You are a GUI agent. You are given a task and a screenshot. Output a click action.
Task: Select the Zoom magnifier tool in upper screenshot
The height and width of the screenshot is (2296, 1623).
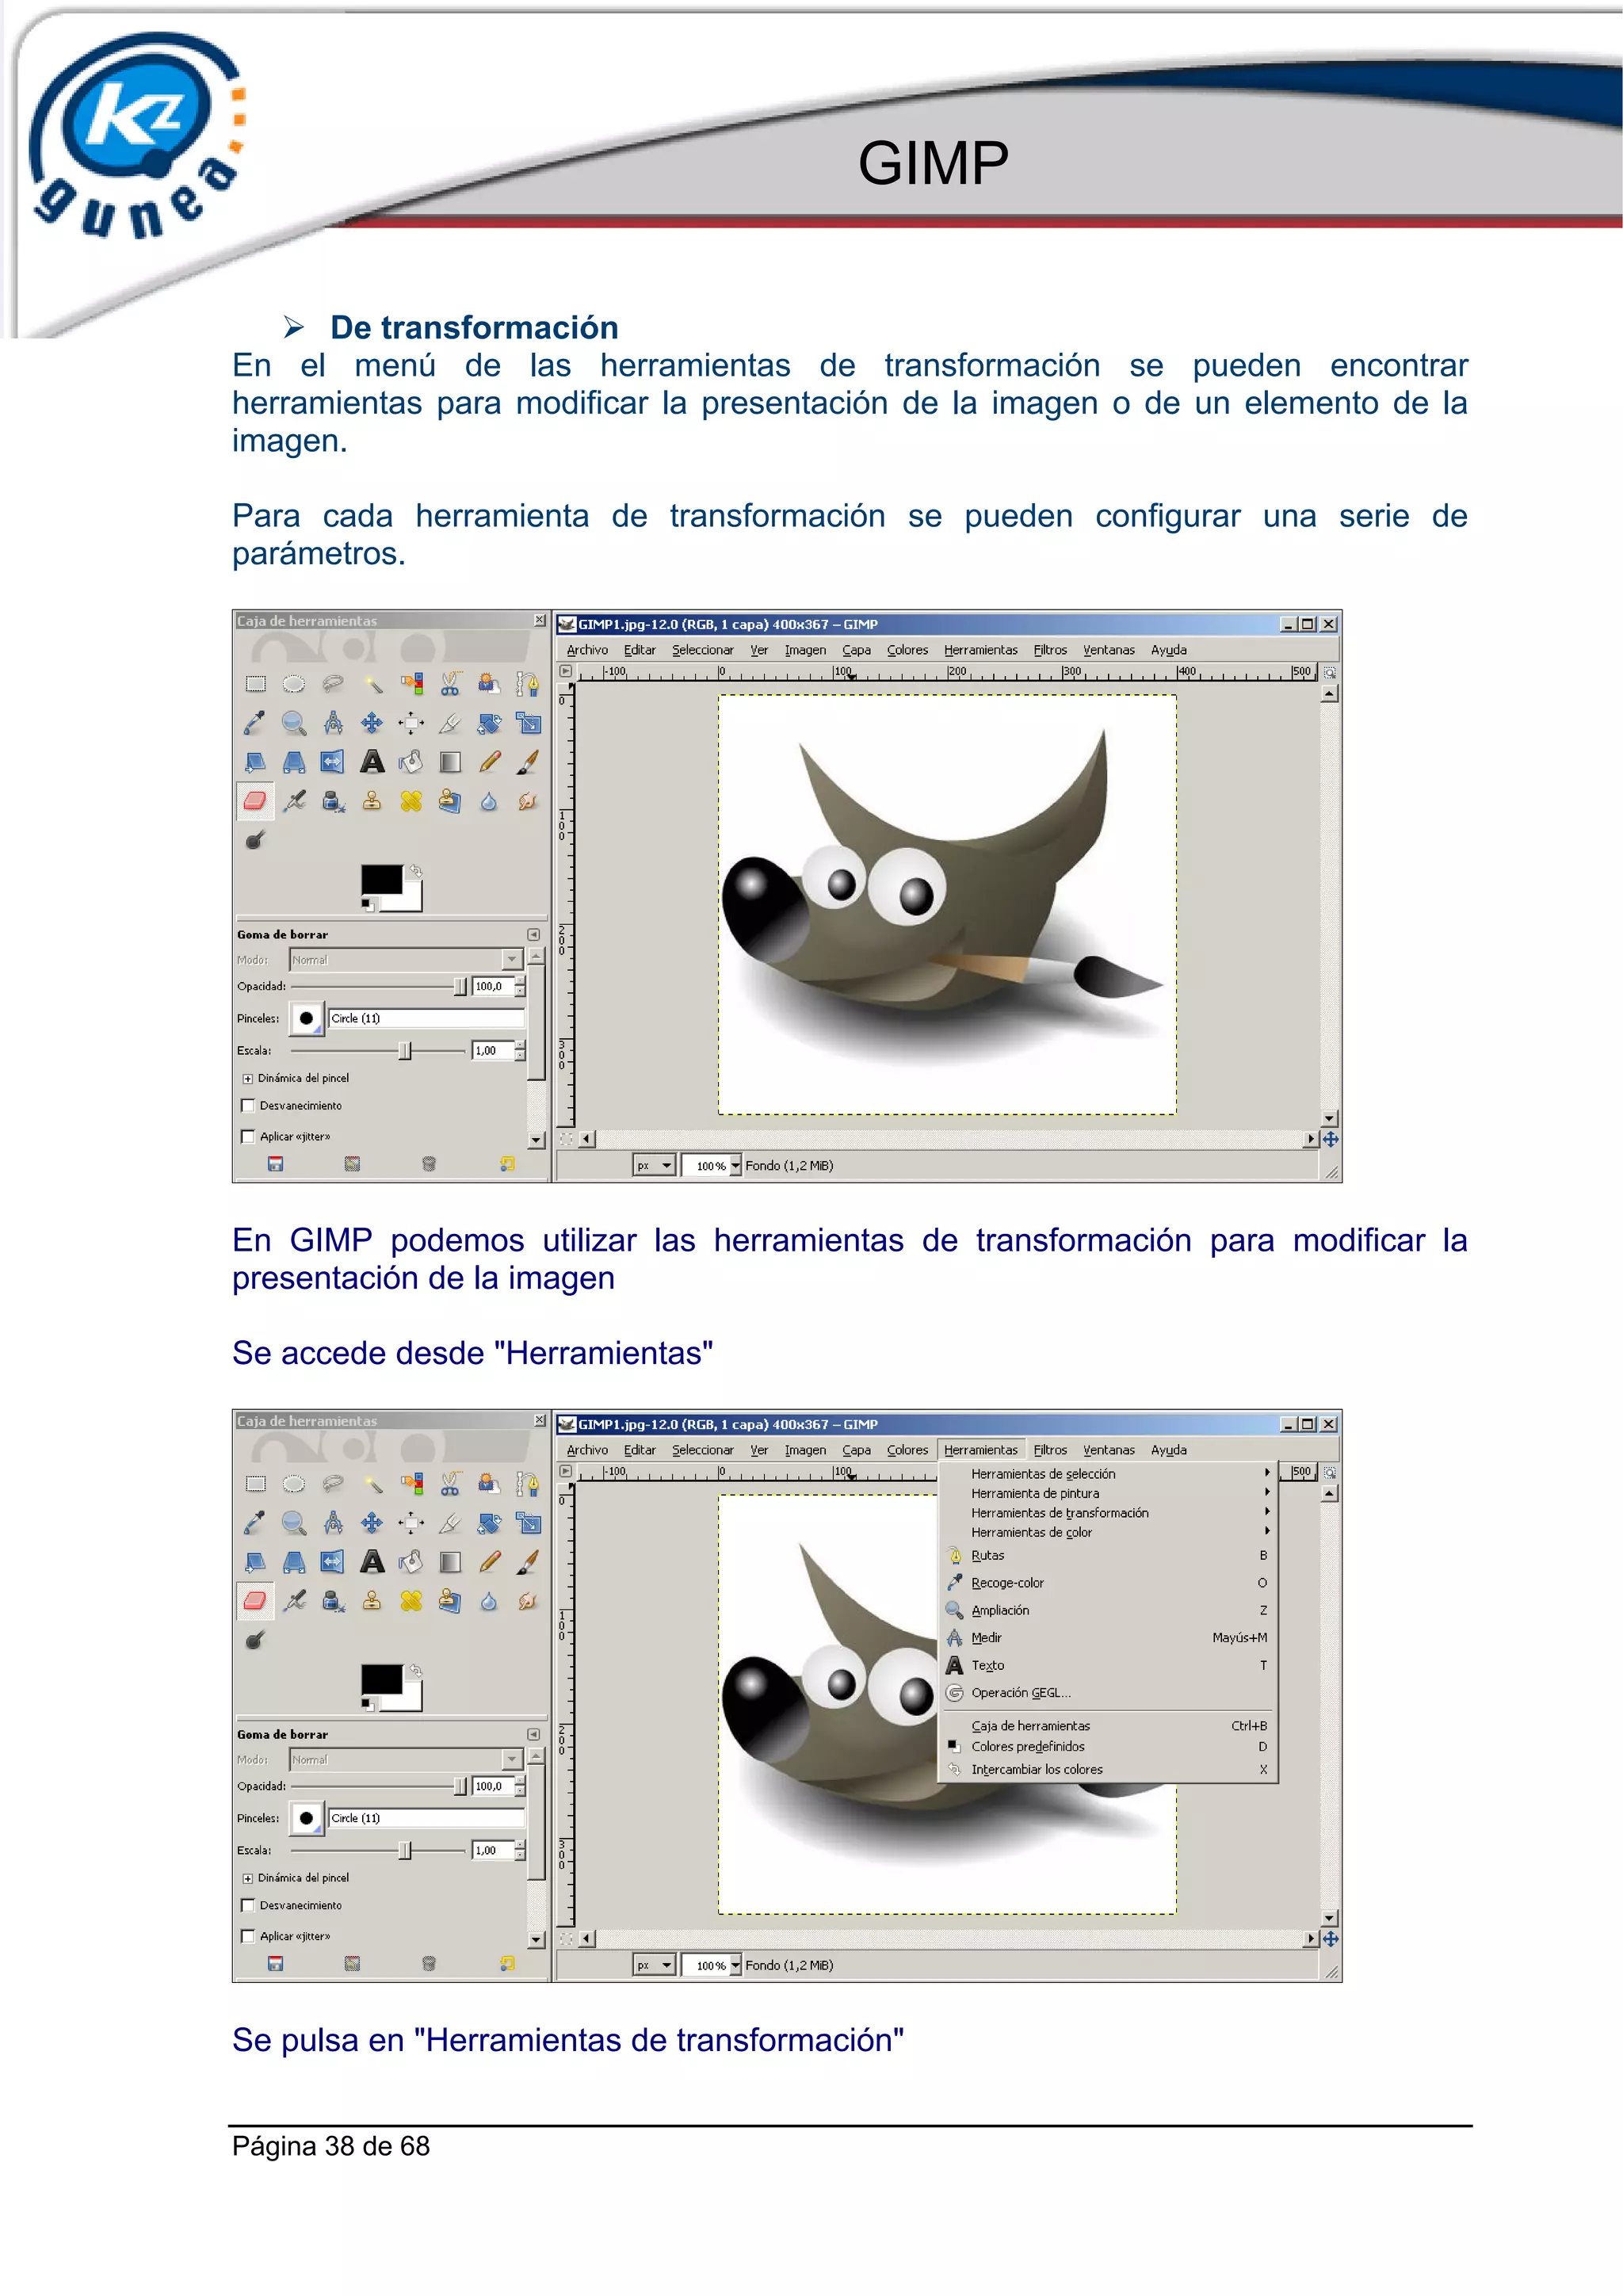[x=294, y=723]
